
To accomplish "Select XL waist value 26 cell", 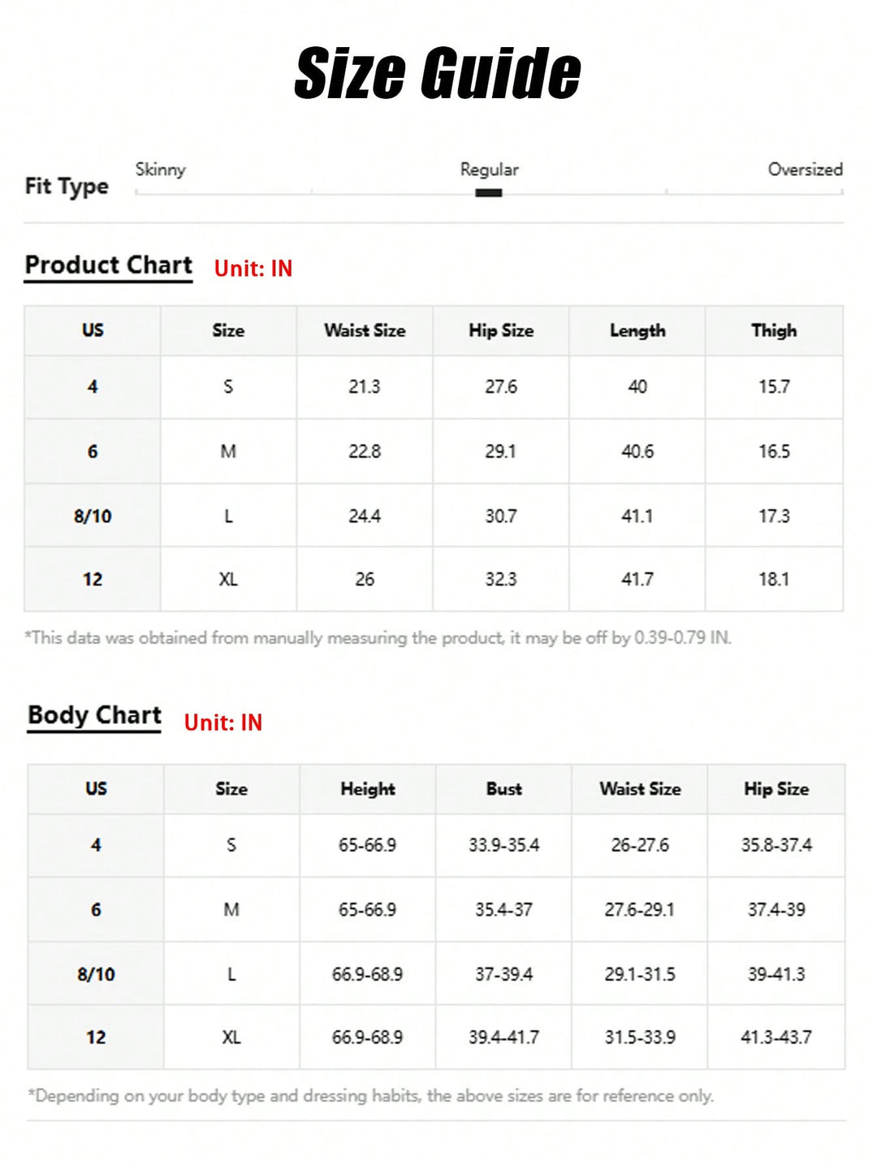I will pos(365,579).
